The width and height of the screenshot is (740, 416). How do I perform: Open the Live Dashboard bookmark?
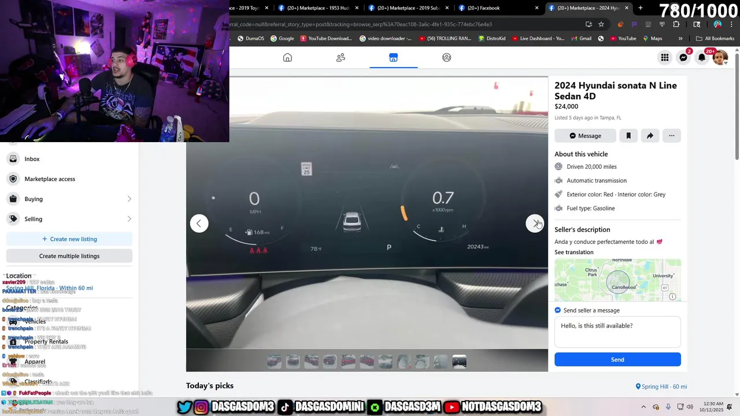coord(538,39)
